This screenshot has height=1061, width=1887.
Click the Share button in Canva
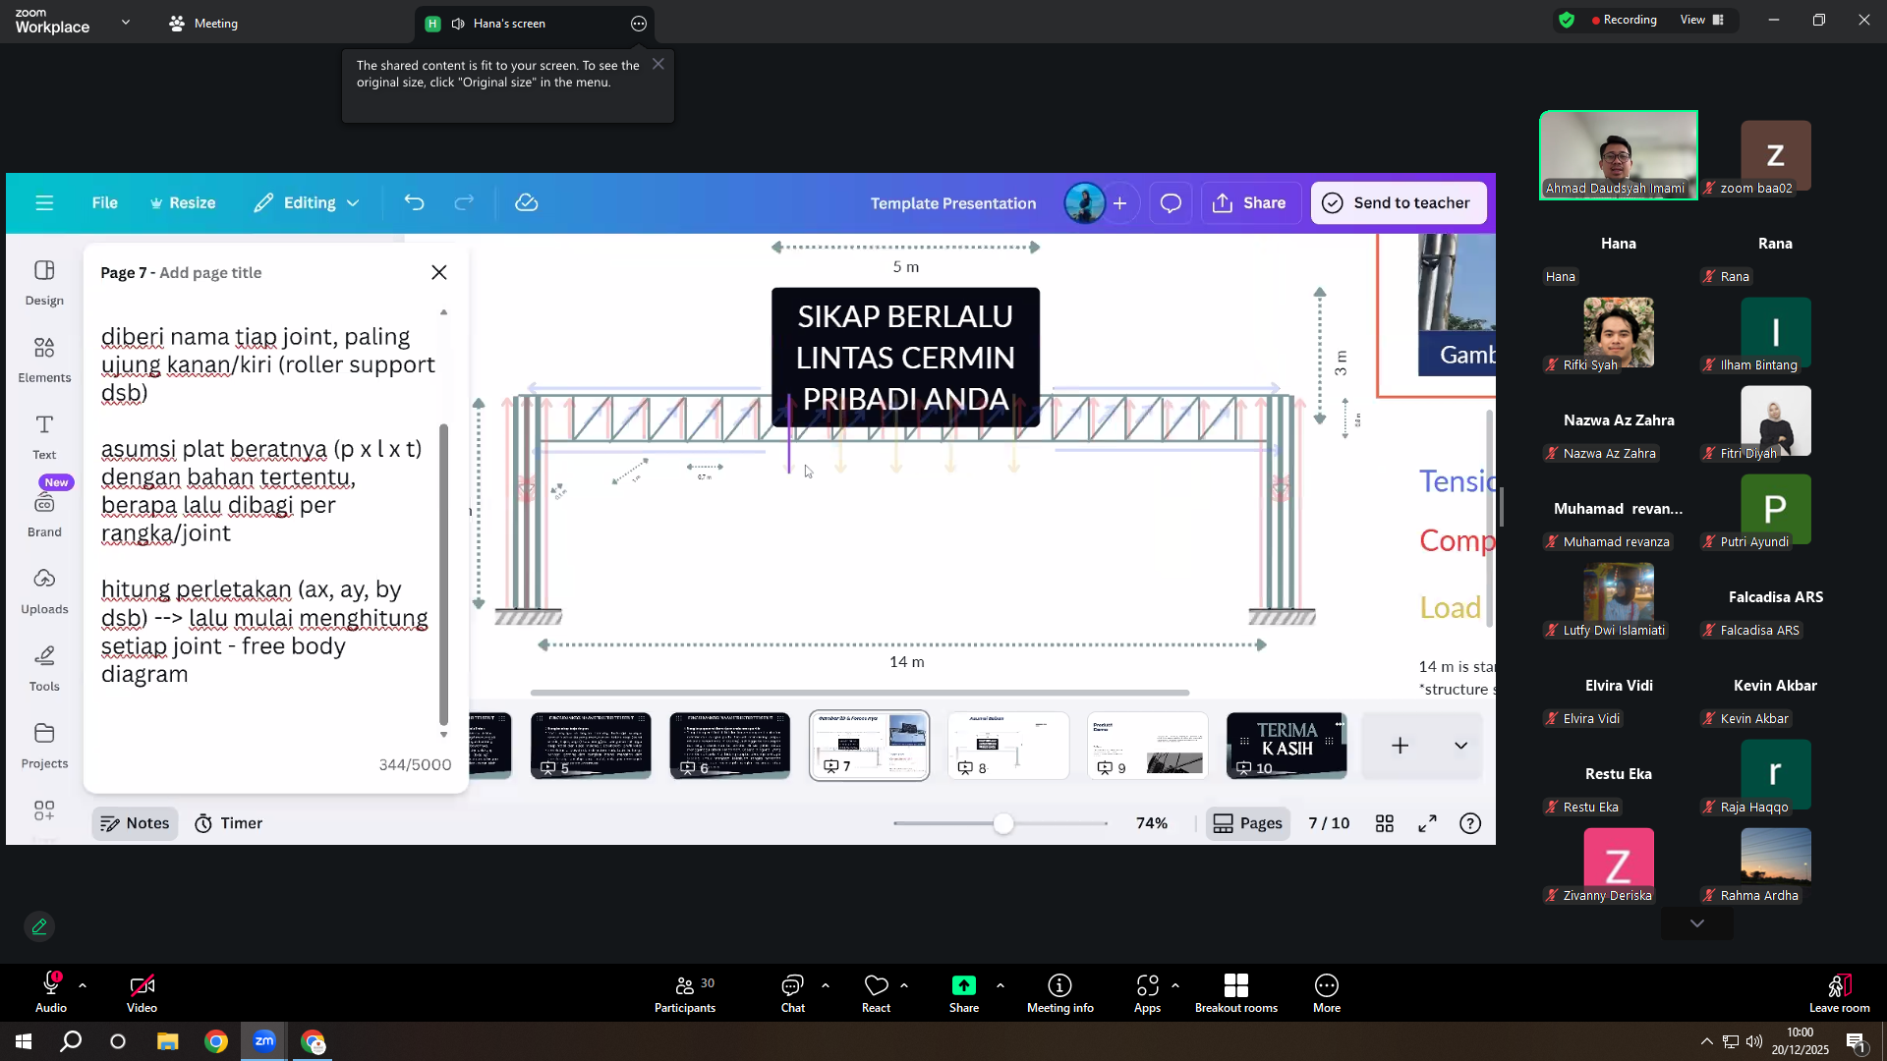coord(1249,203)
